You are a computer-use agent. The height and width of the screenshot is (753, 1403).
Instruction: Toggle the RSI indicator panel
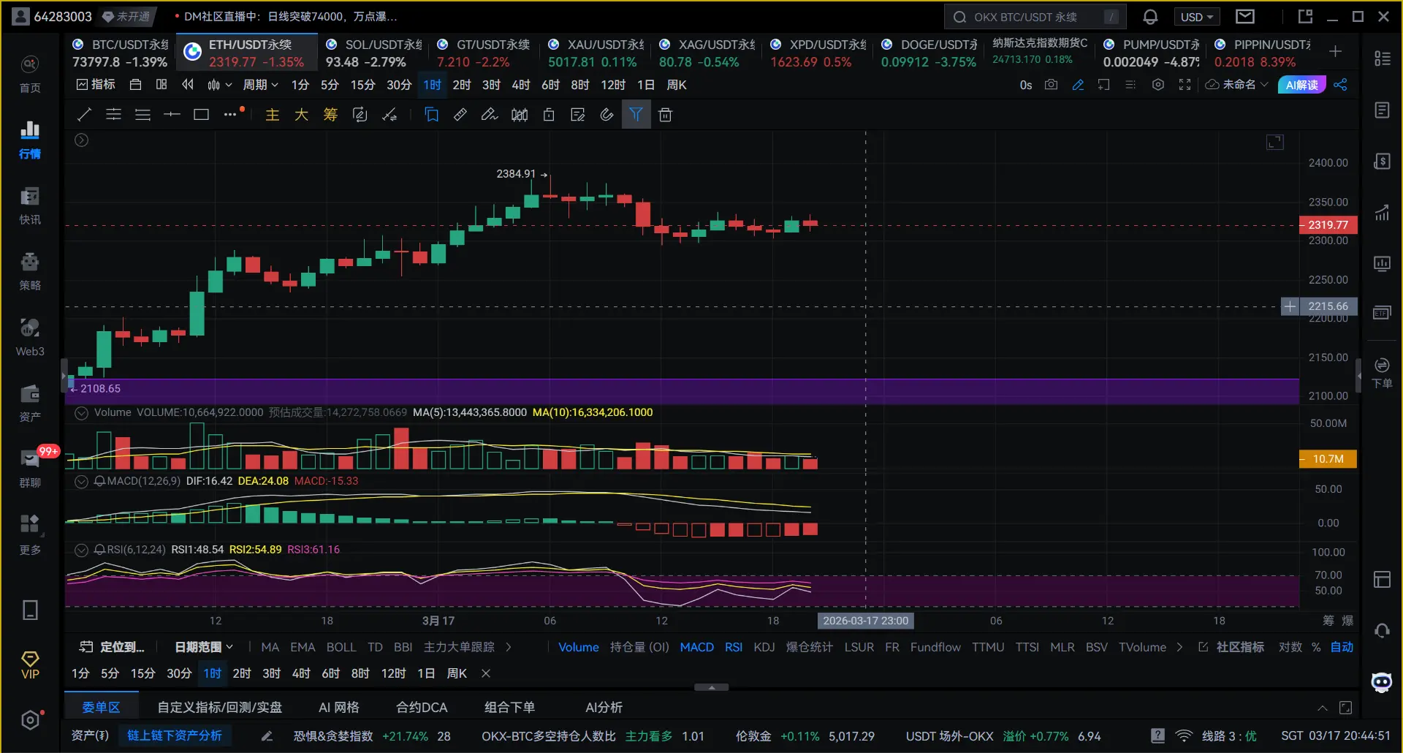[82, 550]
